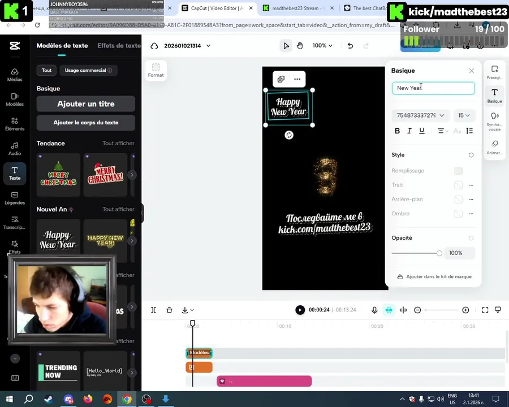Open the font family dropdown
This screenshot has height=407, width=509.
420,115
